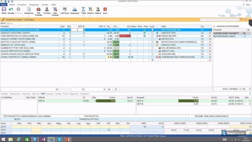The width and height of the screenshot is (252, 142).
Task: Open the Acquisti detail tab
Action: [x=50, y=94]
